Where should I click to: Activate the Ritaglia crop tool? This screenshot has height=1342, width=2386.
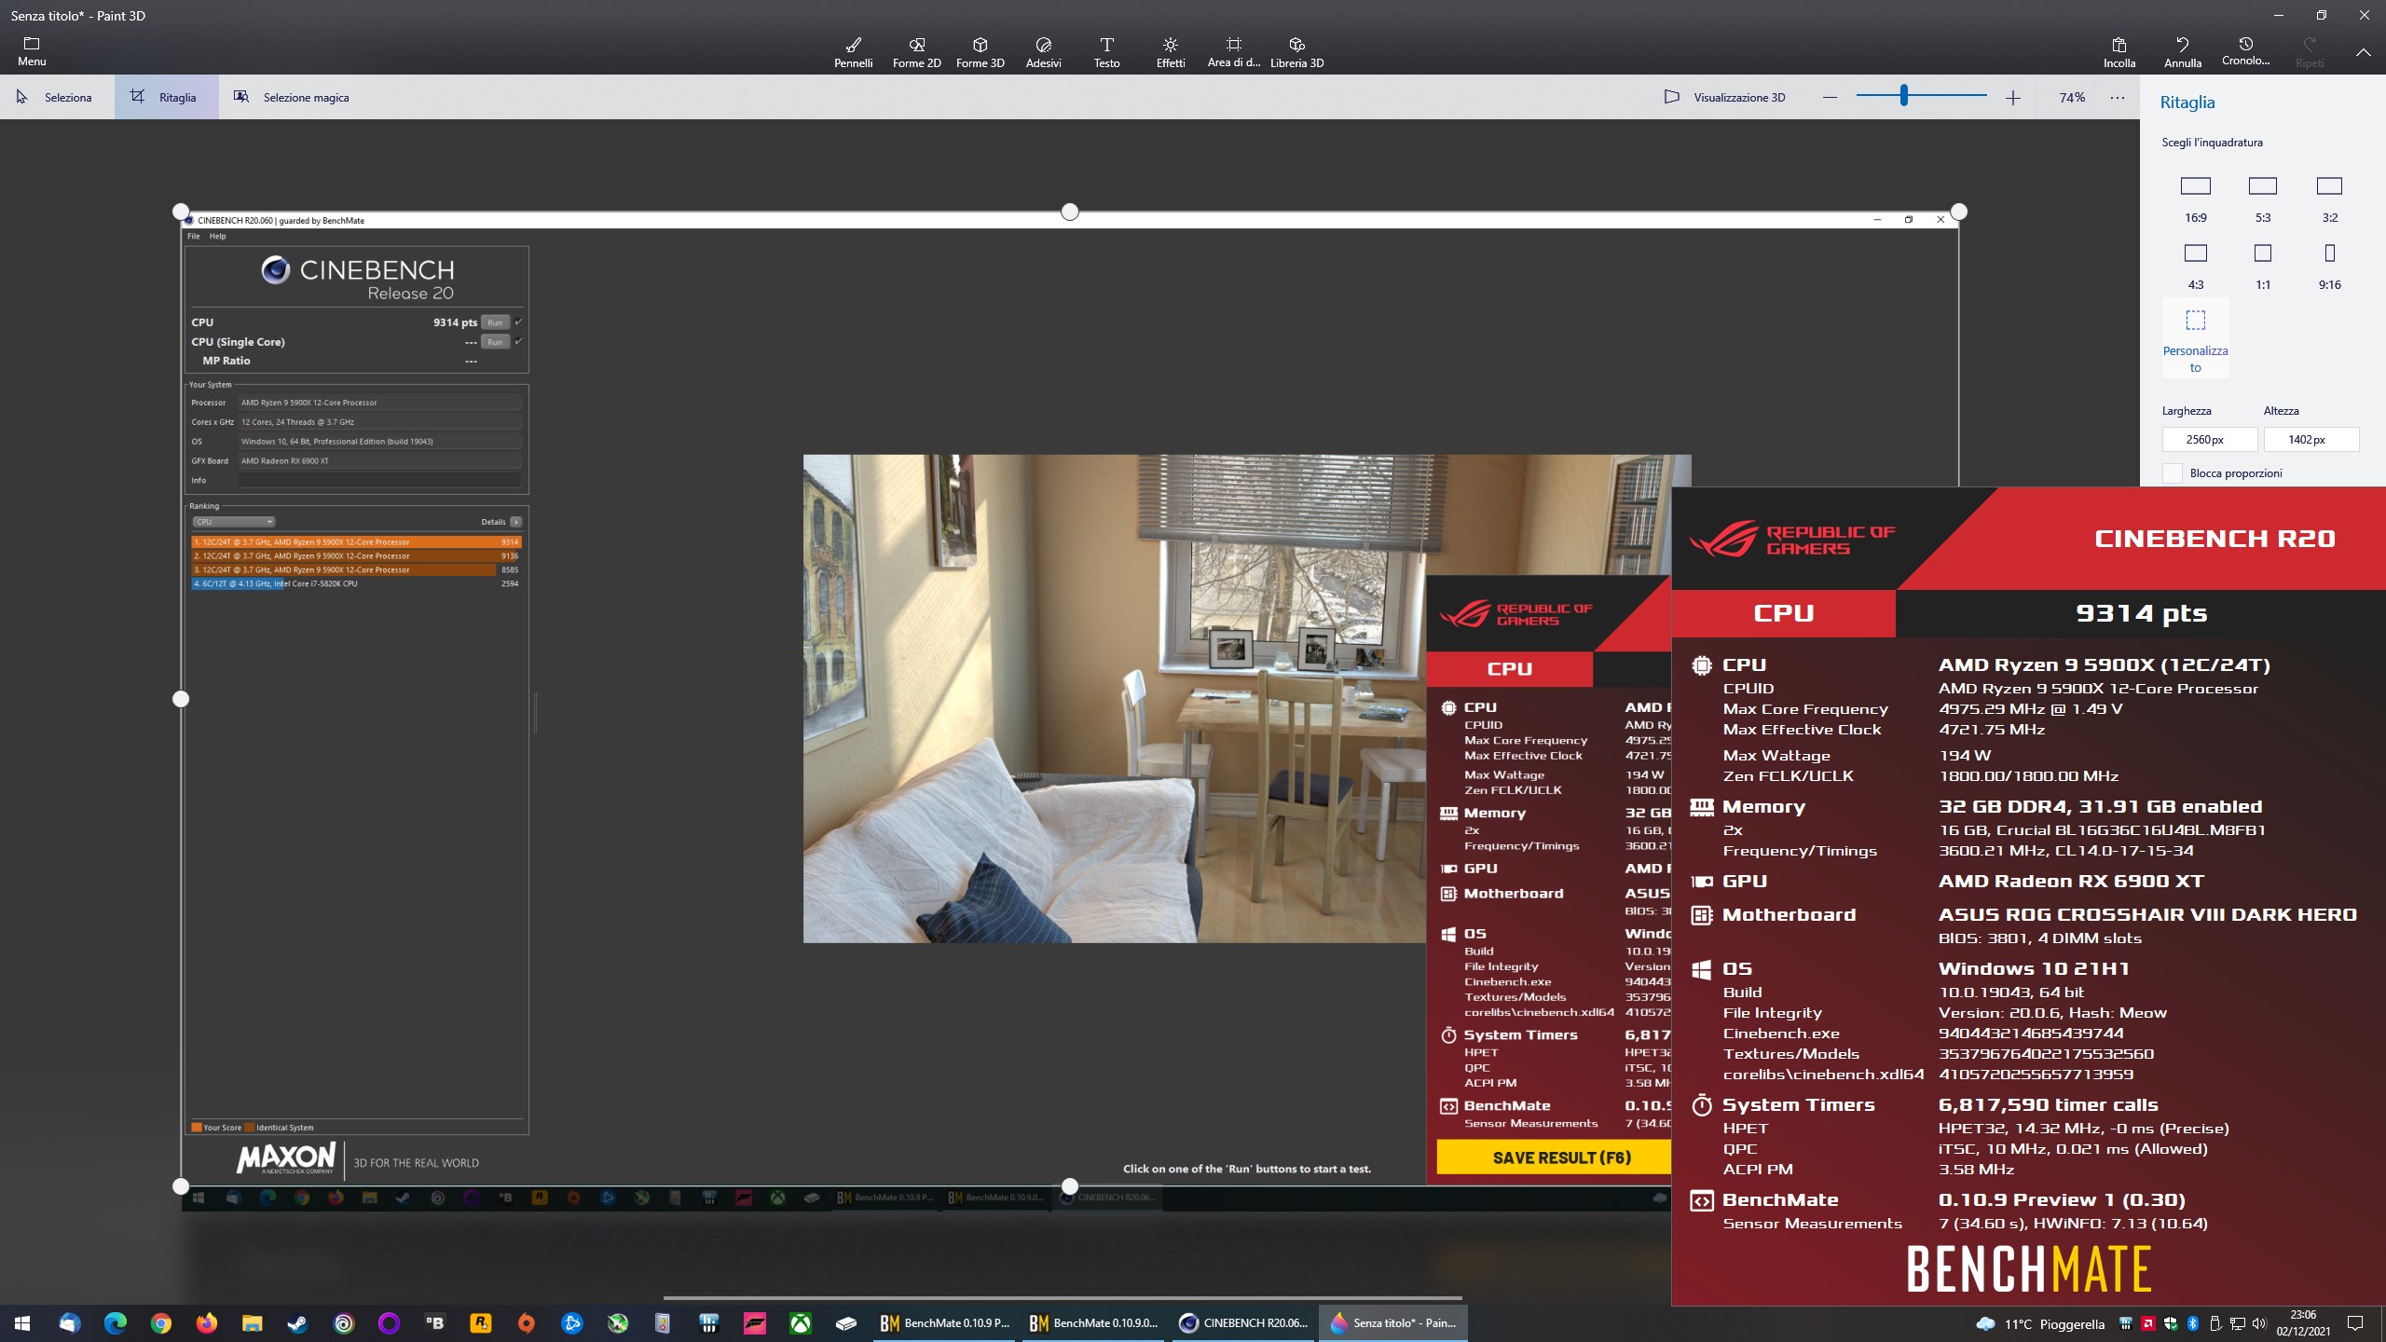coord(166,97)
